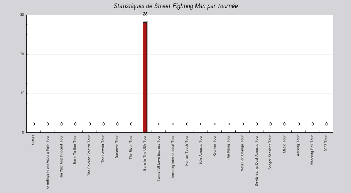Select Greetings From Asbury Park Tour label
351x193 pixels.
pos(47,162)
